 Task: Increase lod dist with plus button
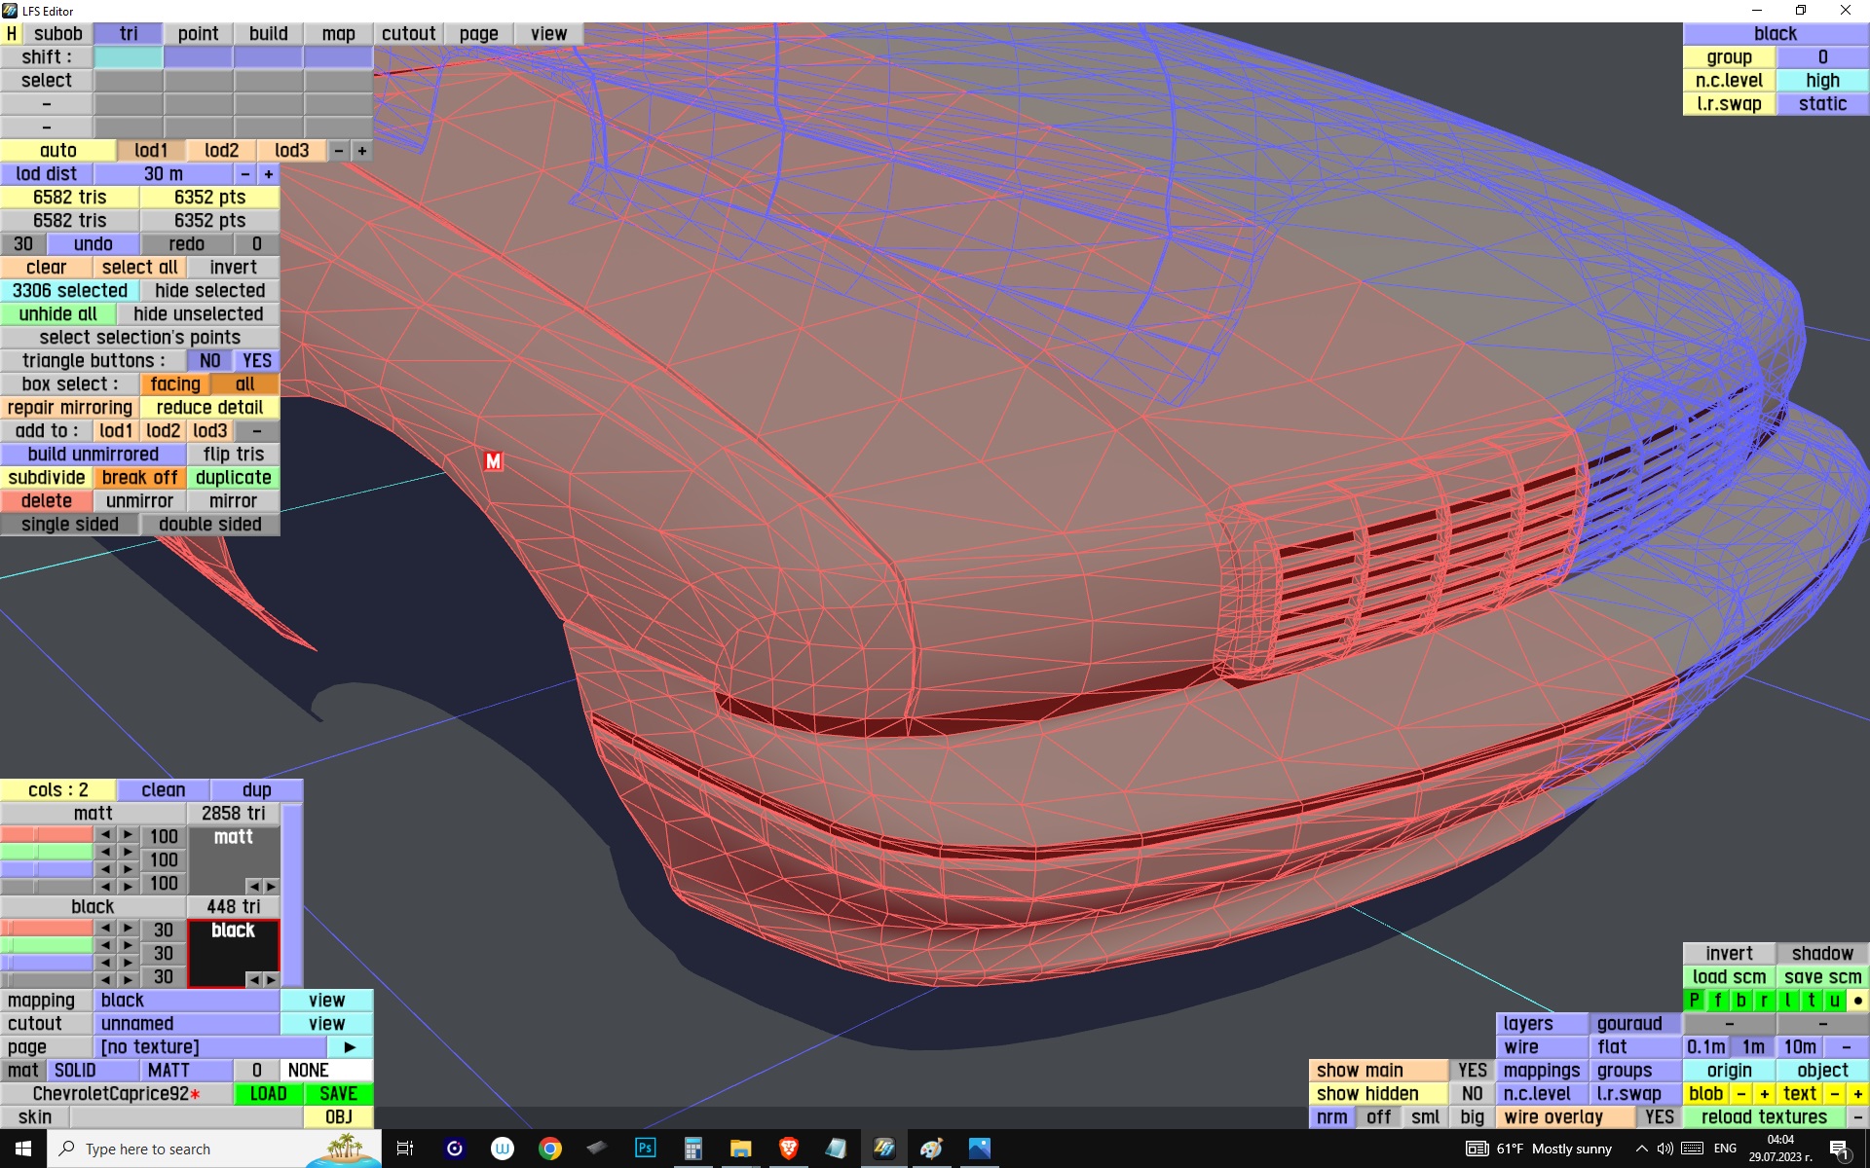tap(268, 173)
